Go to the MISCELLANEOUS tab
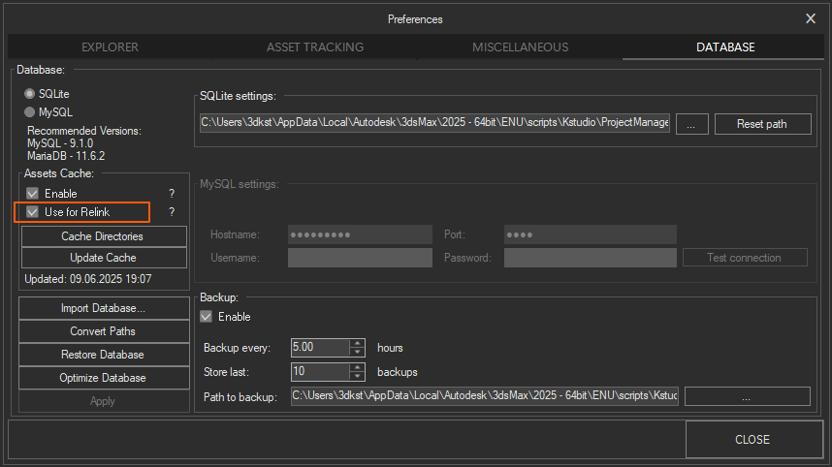The width and height of the screenshot is (832, 467). (520, 47)
